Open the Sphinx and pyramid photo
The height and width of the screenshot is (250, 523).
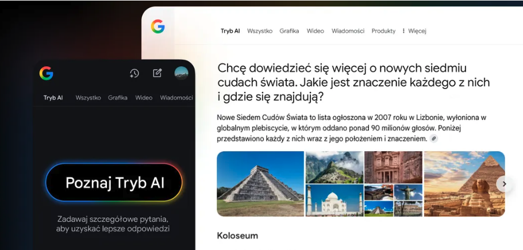coord(464,184)
